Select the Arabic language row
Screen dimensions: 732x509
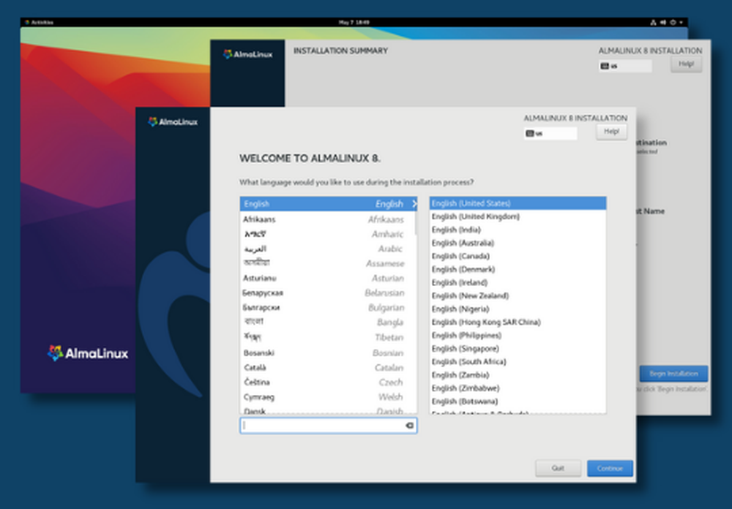[329, 249]
